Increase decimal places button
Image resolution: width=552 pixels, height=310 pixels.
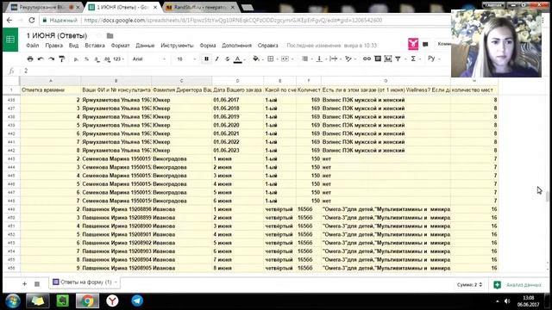pos(107,59)
